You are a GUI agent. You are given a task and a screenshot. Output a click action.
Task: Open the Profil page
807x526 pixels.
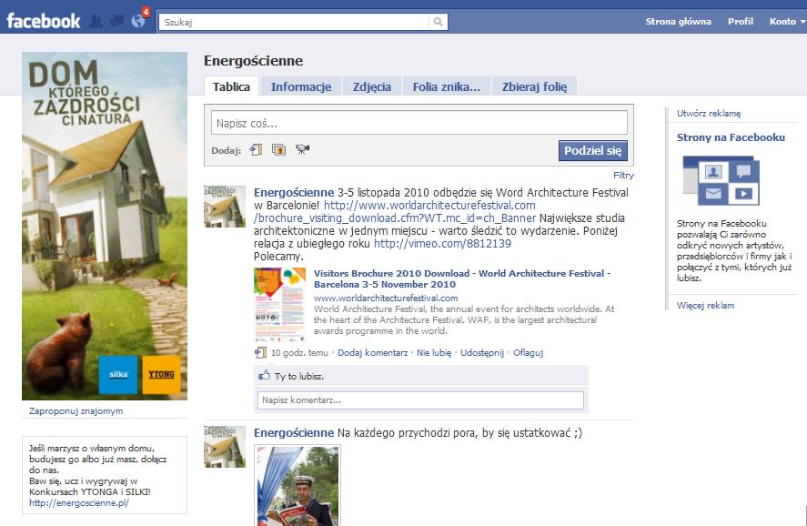(740, 21)
